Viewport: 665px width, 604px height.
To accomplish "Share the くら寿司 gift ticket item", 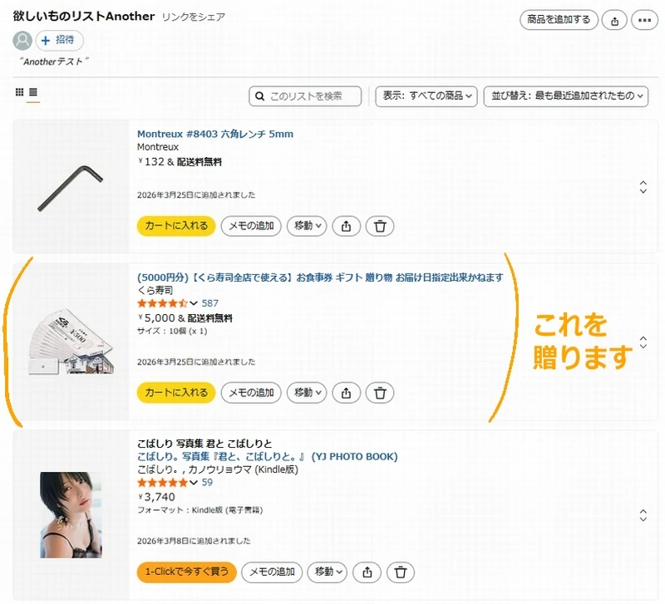I will (346, 393).
